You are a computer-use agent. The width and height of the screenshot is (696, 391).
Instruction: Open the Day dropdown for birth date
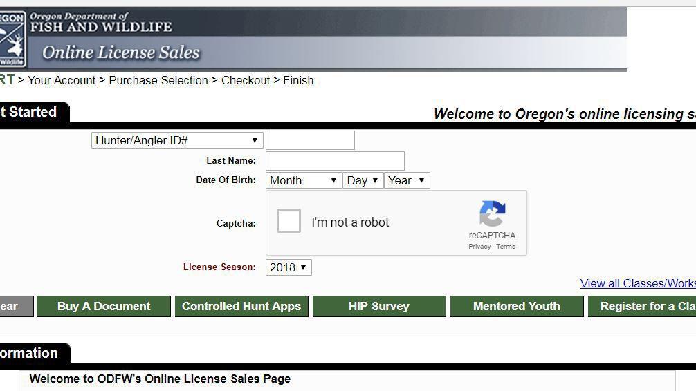point(363,180)
